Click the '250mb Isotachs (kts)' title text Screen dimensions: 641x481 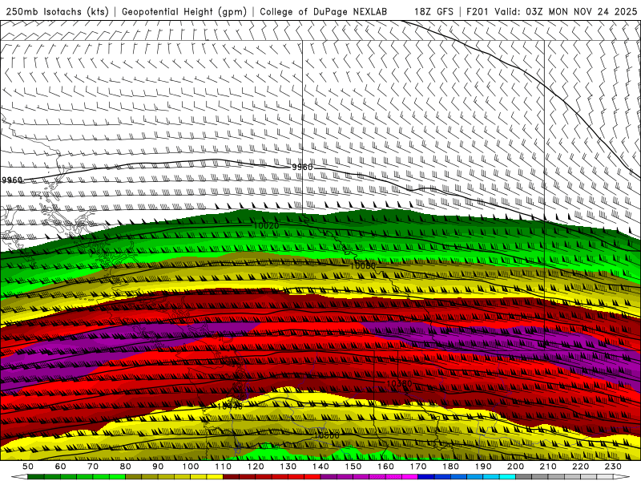tap(57, 11)
